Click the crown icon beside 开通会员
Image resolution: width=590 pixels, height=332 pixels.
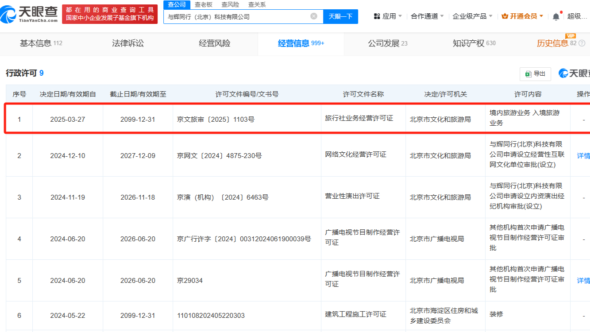(x=505, y=16)
